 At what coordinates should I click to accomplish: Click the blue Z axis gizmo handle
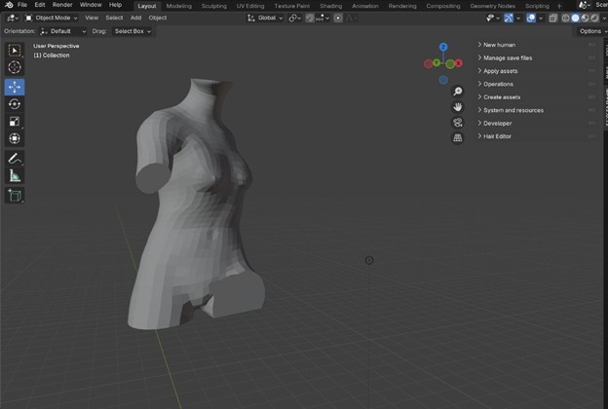(443, 47)
